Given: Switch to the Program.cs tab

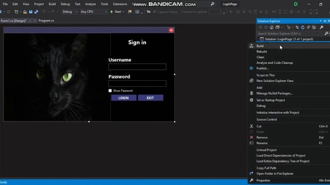Looking at the screenshot, I should pos(46,21).
